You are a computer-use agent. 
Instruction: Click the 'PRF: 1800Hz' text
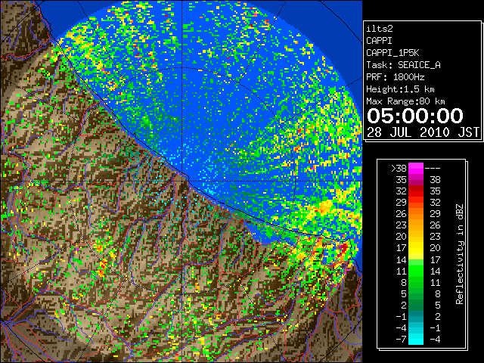[x=395, y=77]
